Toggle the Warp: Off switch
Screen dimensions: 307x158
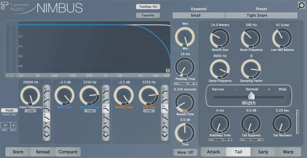click(185, 152)
